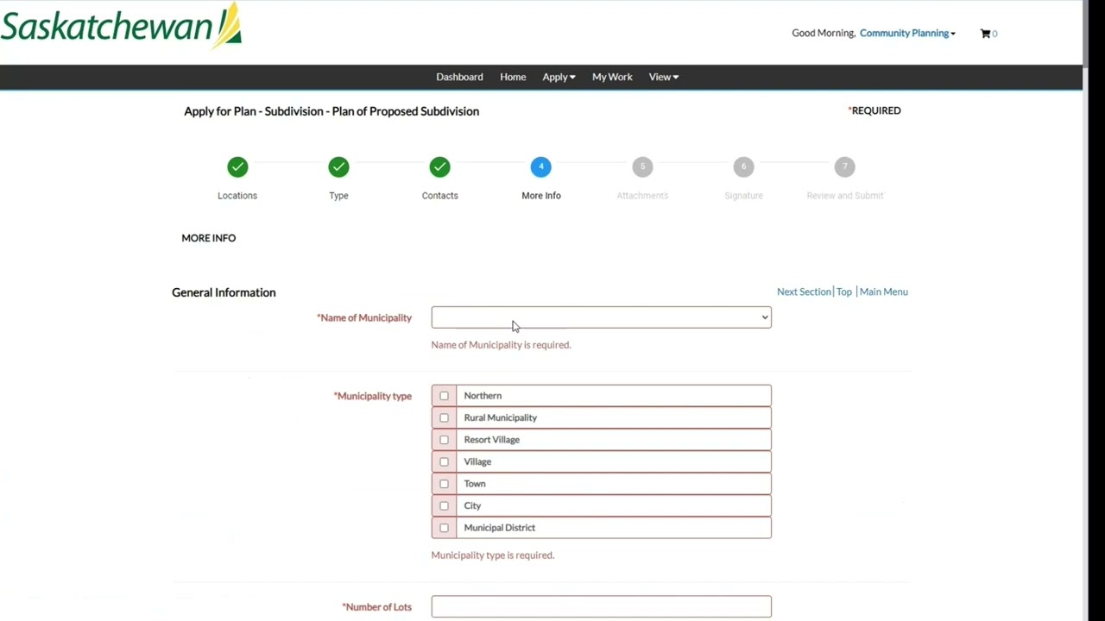
Task: Select the More Info step 4 circle
Action: pyautogui.click(x=541, y=166)
